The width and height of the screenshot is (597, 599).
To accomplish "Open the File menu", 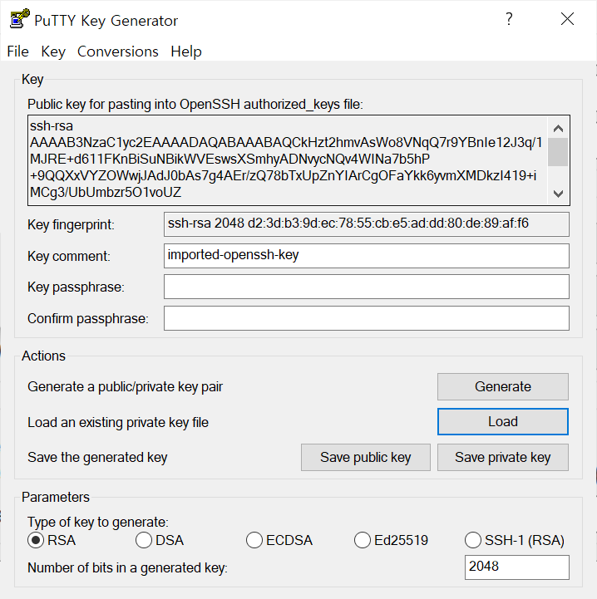I will coord(18,52).
